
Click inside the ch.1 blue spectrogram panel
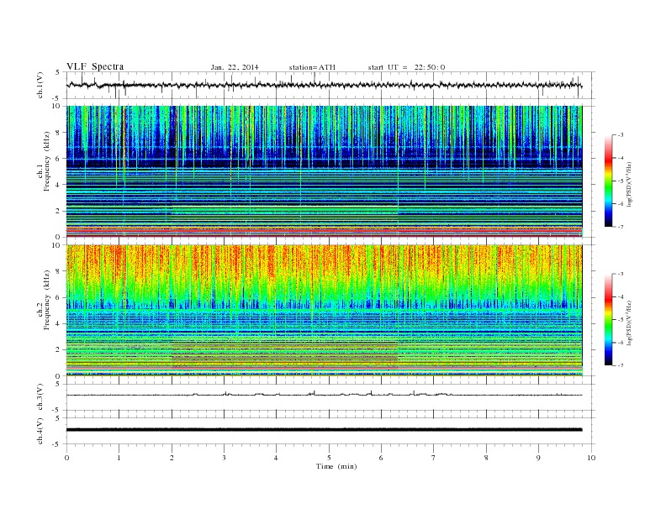[325, 171]
